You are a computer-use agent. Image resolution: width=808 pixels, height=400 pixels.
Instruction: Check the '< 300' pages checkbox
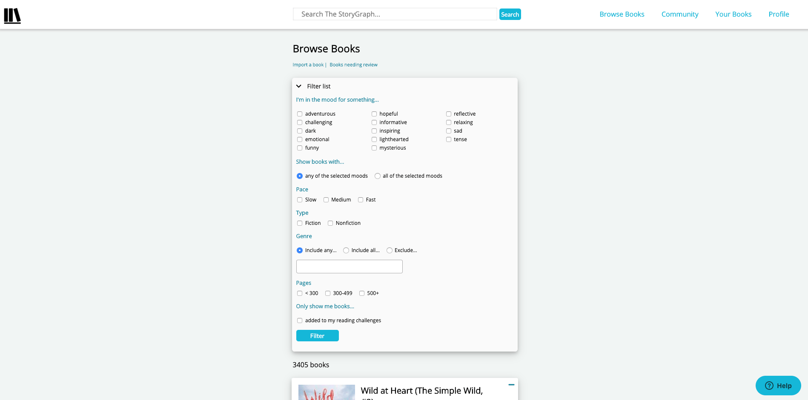pos(300,293)
